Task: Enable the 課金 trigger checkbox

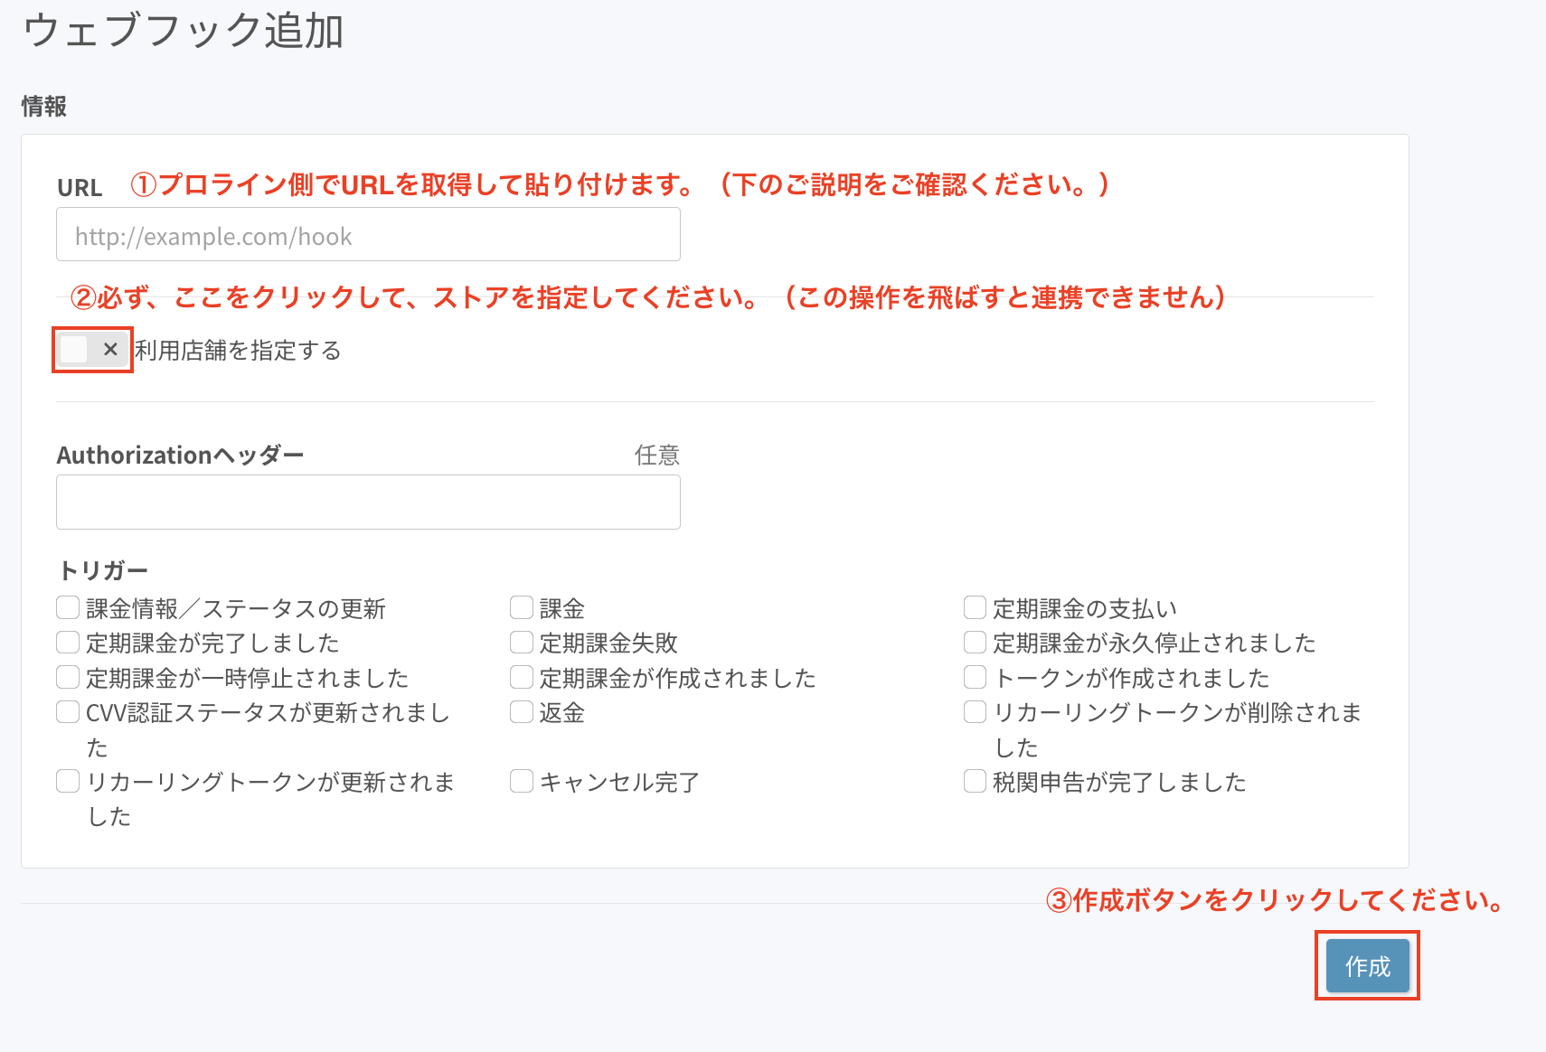Action: [522, 607]
